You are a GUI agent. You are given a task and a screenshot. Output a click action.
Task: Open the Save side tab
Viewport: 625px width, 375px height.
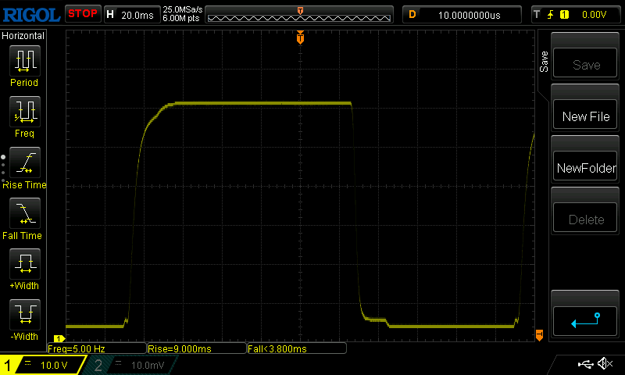tap(545, 62)
